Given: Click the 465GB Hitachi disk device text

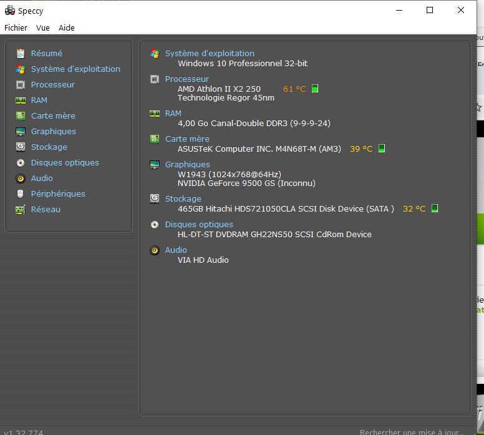Looking at the screenshot, I should point(286,209).
